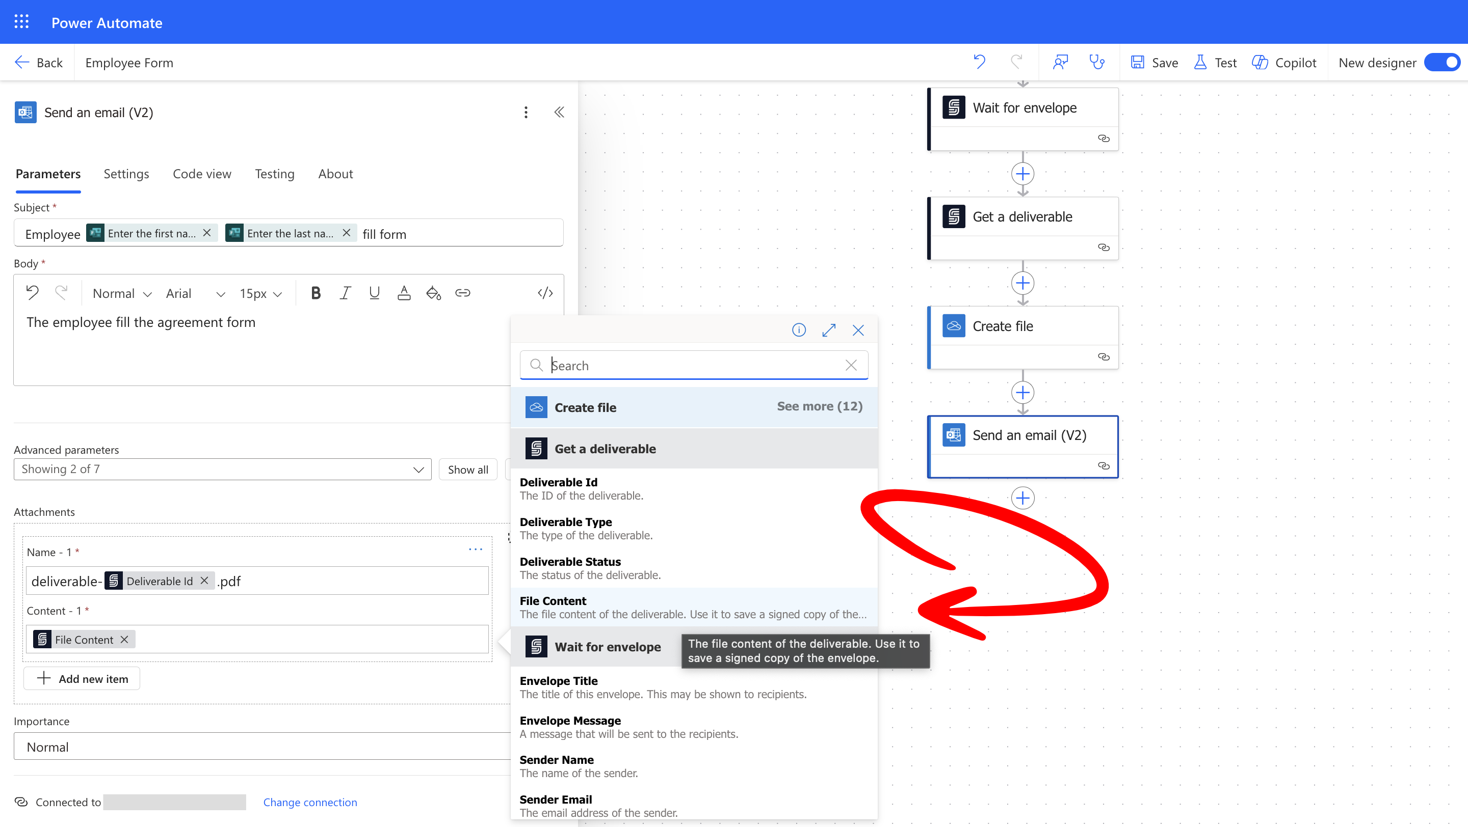This screenshot has width=1468, height=827.
Task: Switch to the Settings tab
Action: point(126,174)
